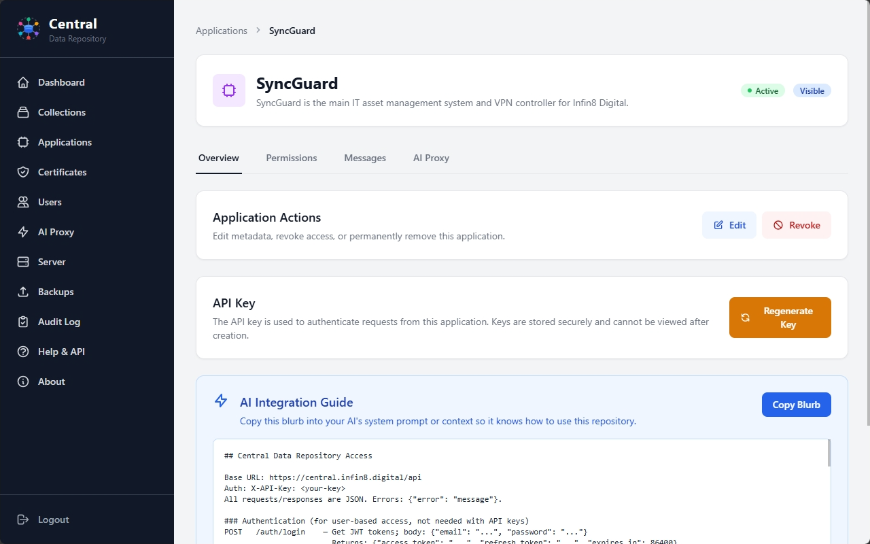Image resolution: width=870 pixels, height=544 pixels.
Task: Click the SyncGuard chip icon in header
Action: tap(229, 90)
